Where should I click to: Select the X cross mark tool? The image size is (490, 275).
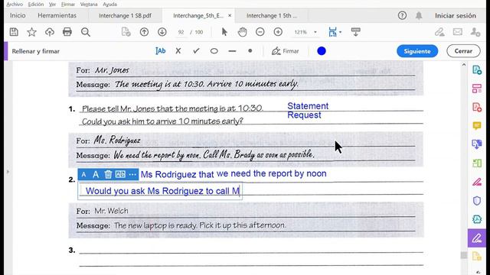coord(178,51)
